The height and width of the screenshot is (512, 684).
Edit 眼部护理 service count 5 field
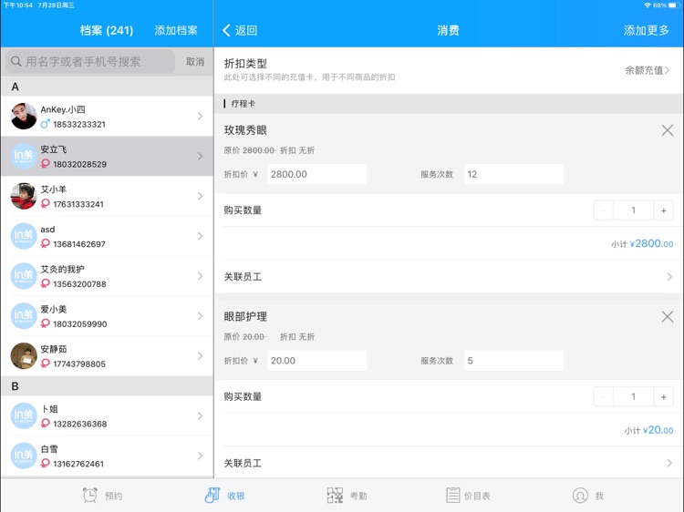[x=513, y=361]
